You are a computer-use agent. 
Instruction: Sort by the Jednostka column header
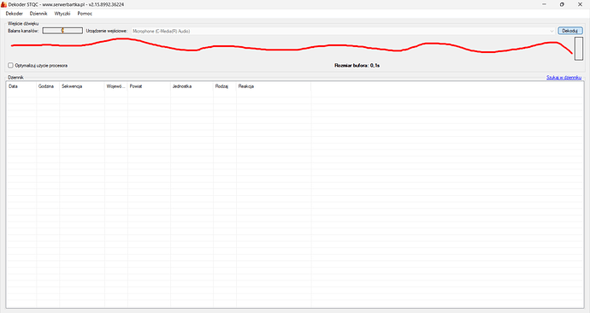(192, 86)
